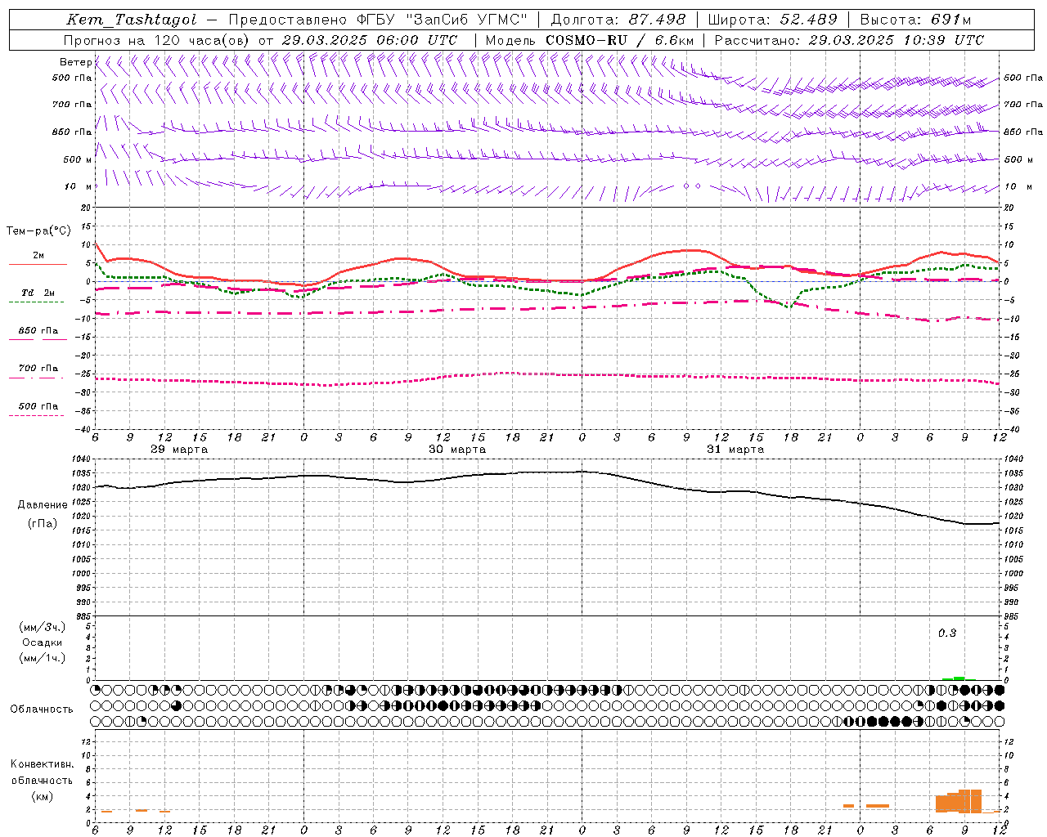Click the forecast span Прогноз на 120 часа(ов)
Screen dimensions: 1047x837
(157, 40)
